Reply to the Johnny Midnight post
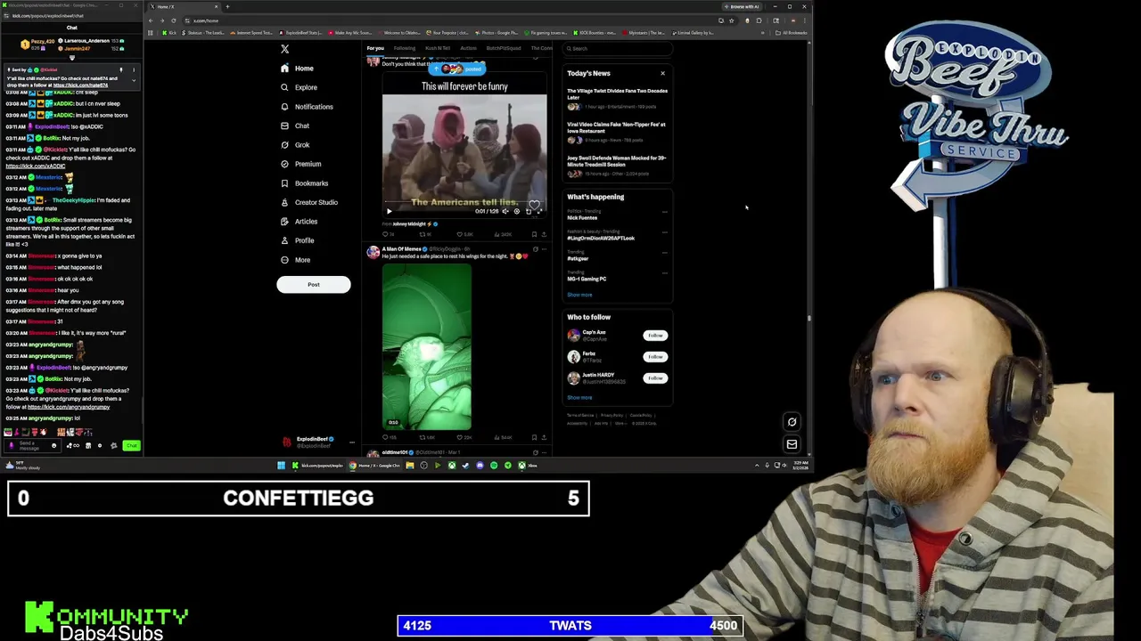 387,234
